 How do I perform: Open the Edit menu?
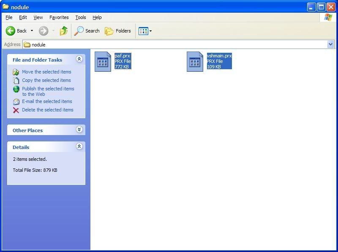pyautogui.click(x=23, y=17)
